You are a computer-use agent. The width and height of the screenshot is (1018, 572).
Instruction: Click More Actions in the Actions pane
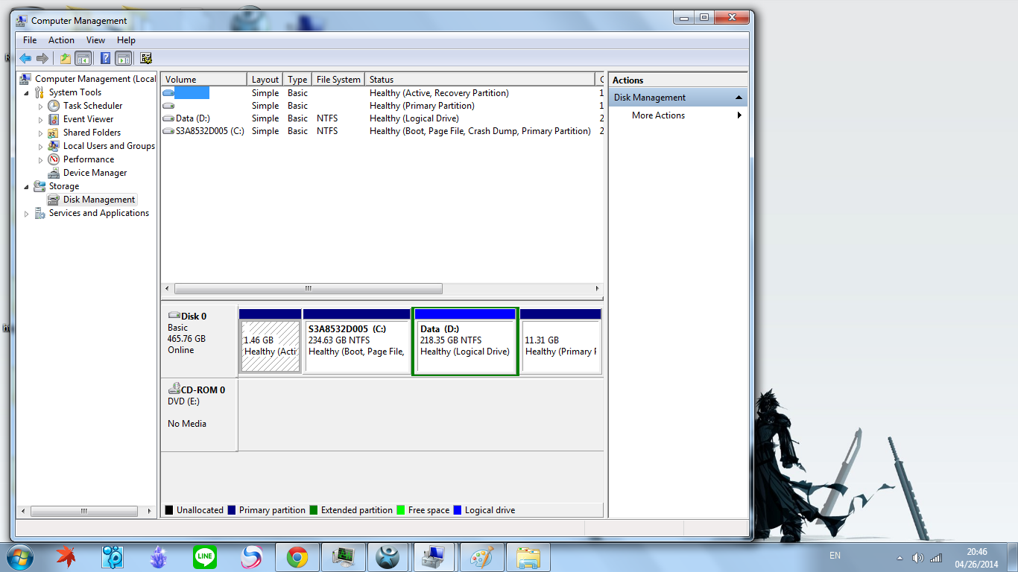658,115
